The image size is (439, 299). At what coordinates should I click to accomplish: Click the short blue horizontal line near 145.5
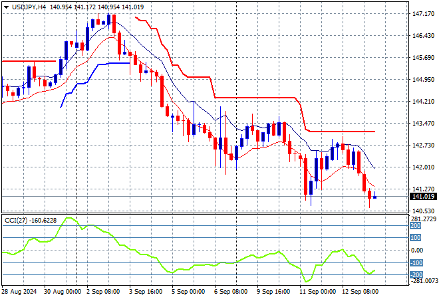point(113,63)
